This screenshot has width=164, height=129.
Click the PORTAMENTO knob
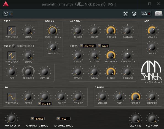click(12, 119)
